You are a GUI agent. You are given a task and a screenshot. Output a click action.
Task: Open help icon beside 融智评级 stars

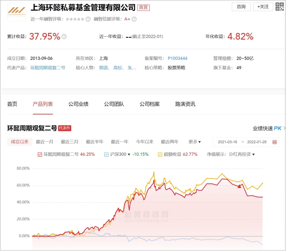(x=88, y=19)
